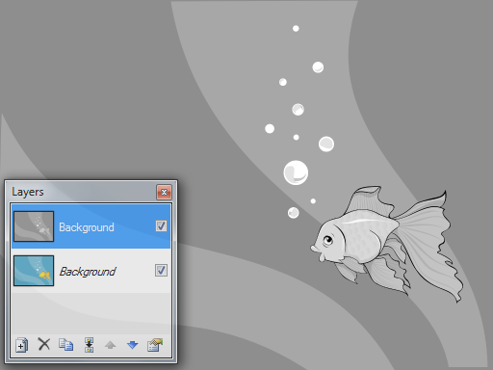
Task: Duplicate the selected layer
Action: point(65,345)
